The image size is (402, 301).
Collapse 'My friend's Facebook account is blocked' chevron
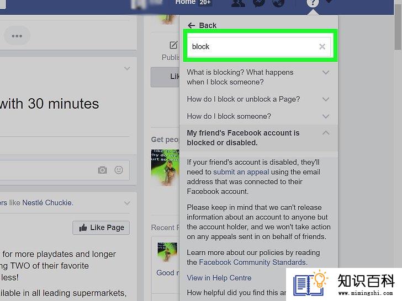tap(326, 133)
